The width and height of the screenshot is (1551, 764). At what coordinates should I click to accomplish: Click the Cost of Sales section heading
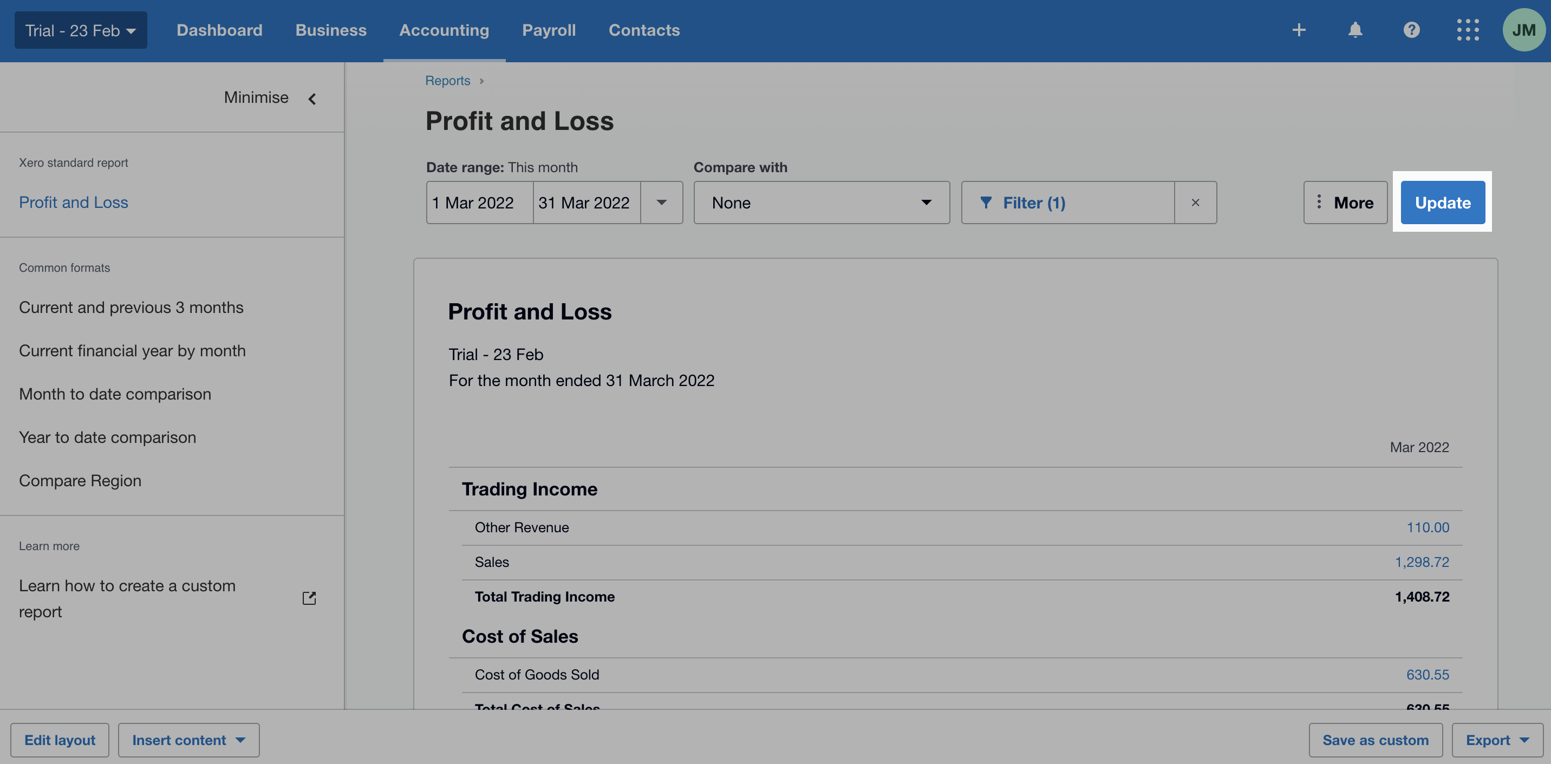tap(519, 636)
